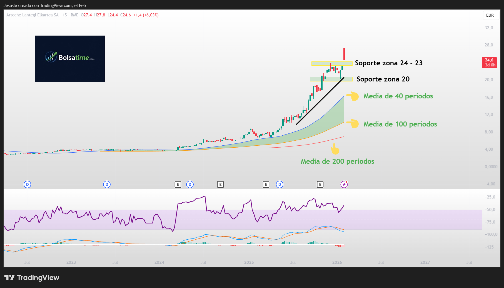Click the time axis near the 2025 label
Screen dimensions: 504x288
249,262
